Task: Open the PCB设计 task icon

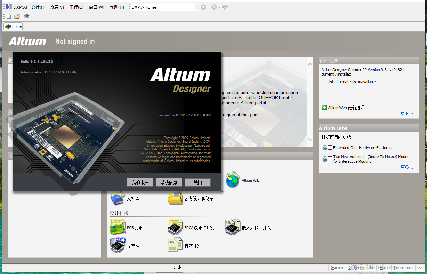Action: [x=117, y=227]
